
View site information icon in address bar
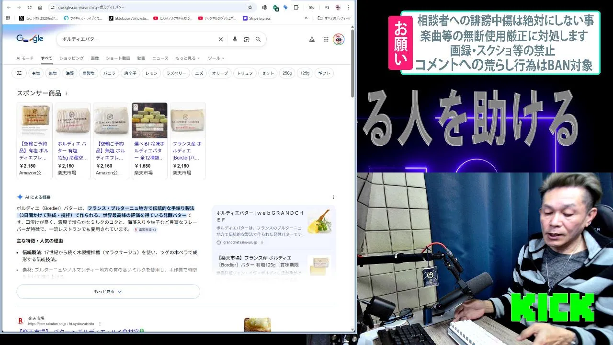click(x=53, y=7)
